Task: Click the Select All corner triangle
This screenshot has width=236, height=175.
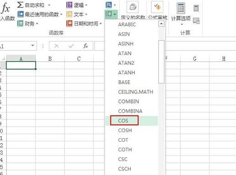Action: [x=3, y=58]
